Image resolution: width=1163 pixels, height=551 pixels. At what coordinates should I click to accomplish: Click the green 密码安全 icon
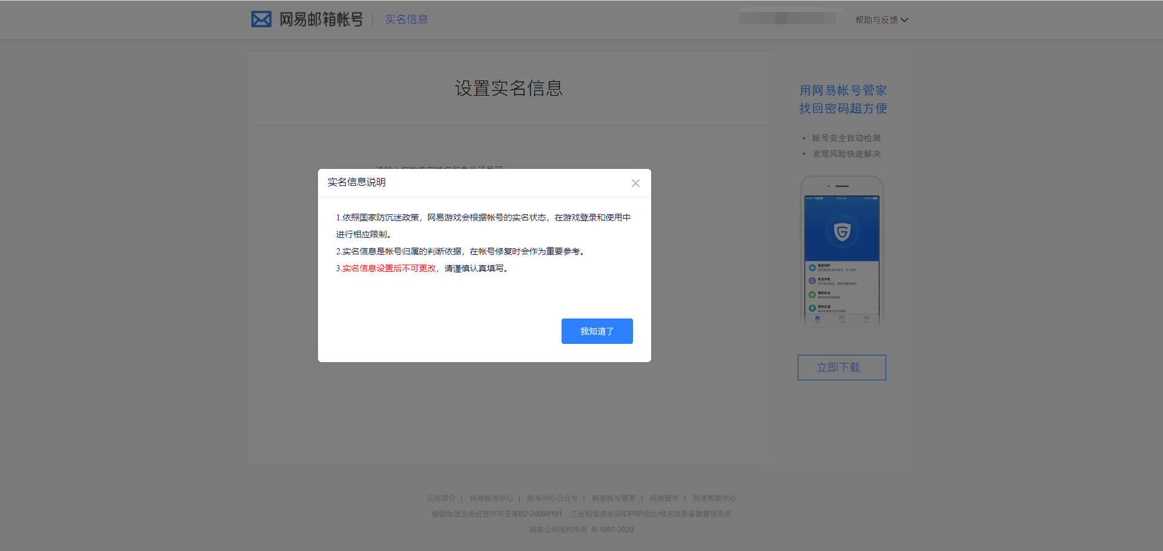tap(812, 294)
